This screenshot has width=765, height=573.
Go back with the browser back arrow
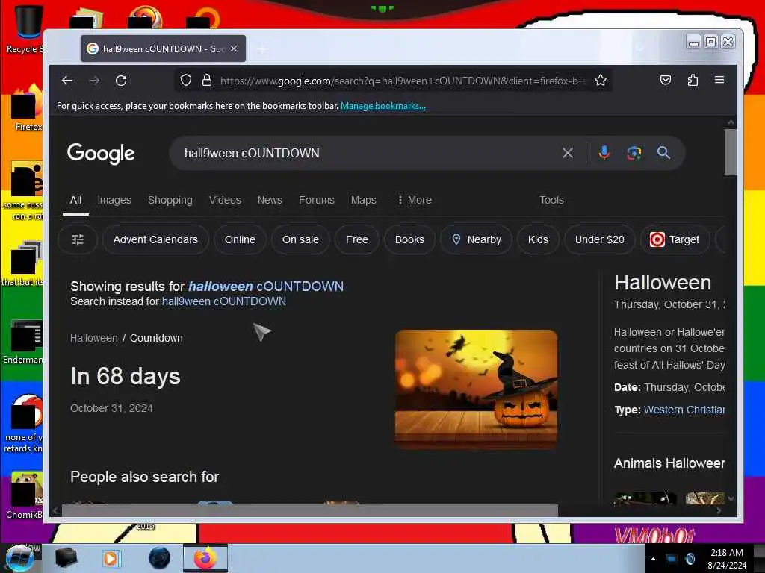click(67, 81)
